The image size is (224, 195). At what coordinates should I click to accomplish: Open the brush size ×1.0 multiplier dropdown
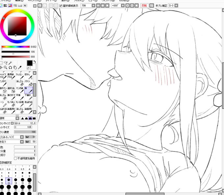[12, 123]
